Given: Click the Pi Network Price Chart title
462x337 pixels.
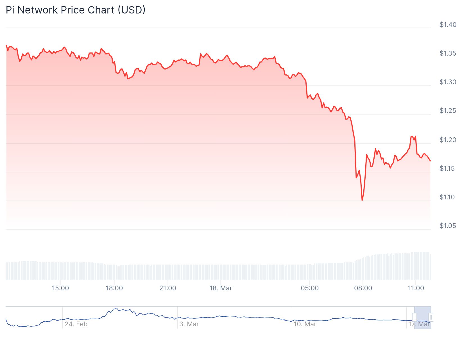Looking at the screenshot, I should (x=76, y=10).
